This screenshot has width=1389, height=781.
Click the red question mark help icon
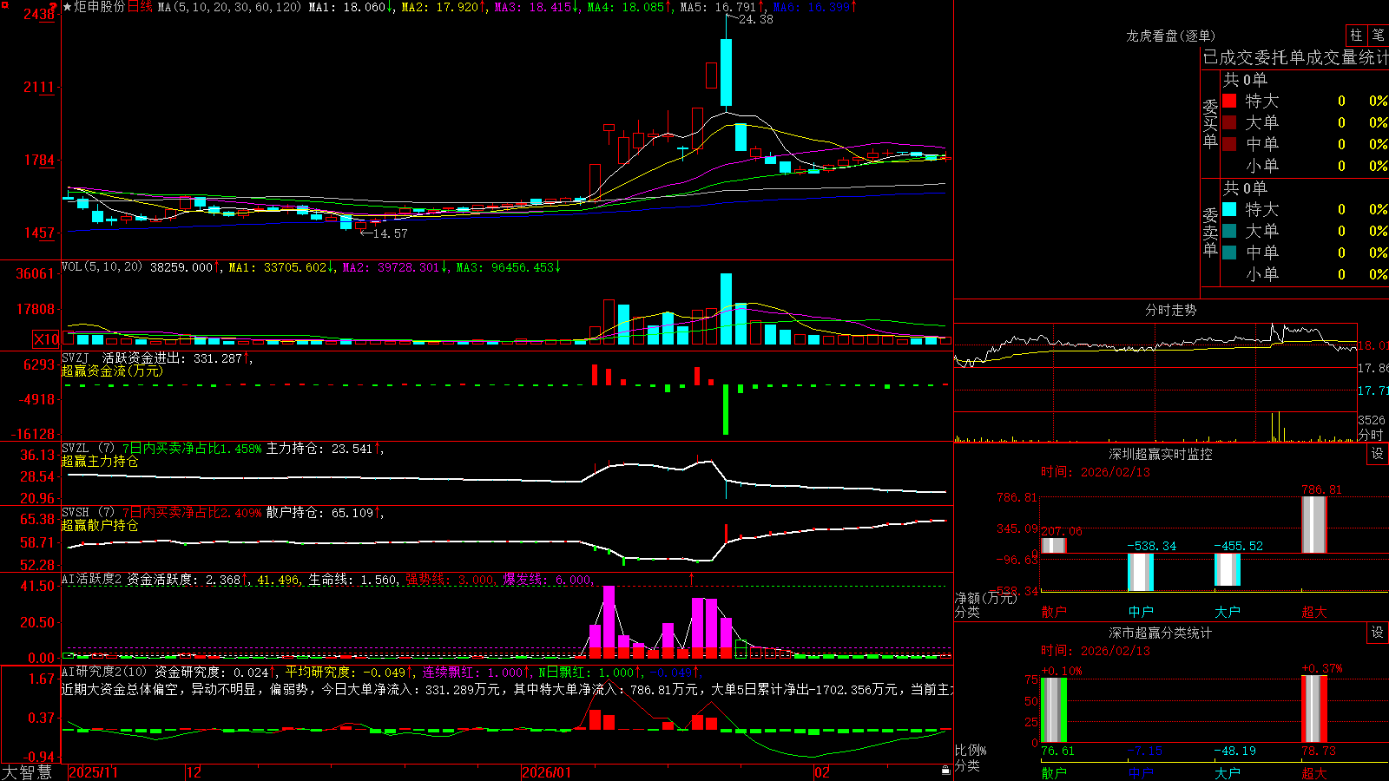(54, 6)
